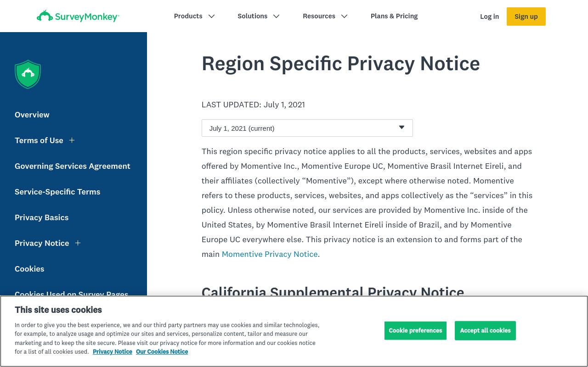Screen dimensions: 588x367
Task: Open the Products dropdown chevron
Action: point(211,17)
